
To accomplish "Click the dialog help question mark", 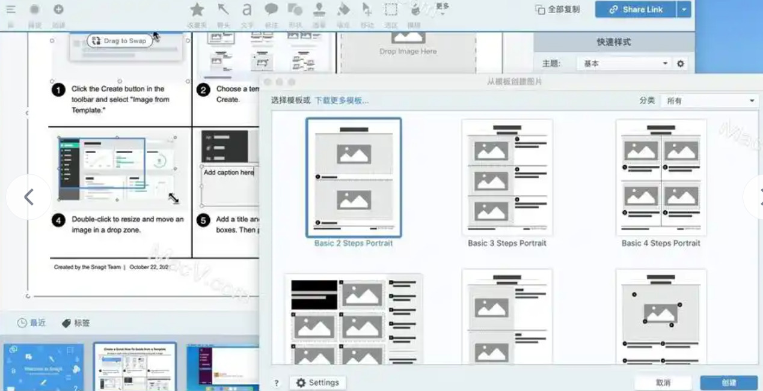I will [277, 383].
